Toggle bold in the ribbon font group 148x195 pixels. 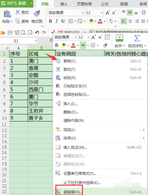click(50, 21)
